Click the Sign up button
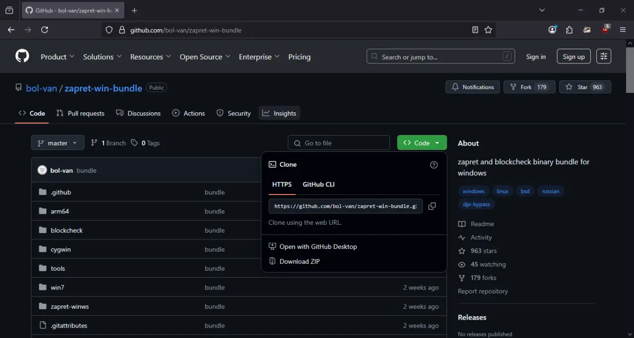634x338 pixels. click(x=574, y=56)
